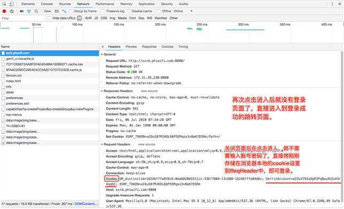Viewport: 344px width, 209px height.
Task: Tick the Offline checkbox
Action: click(x=159, y=11)
